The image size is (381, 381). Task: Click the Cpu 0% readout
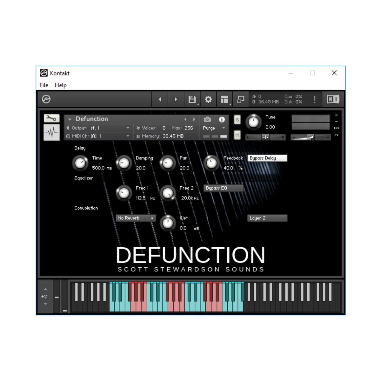tap(293, 97)
